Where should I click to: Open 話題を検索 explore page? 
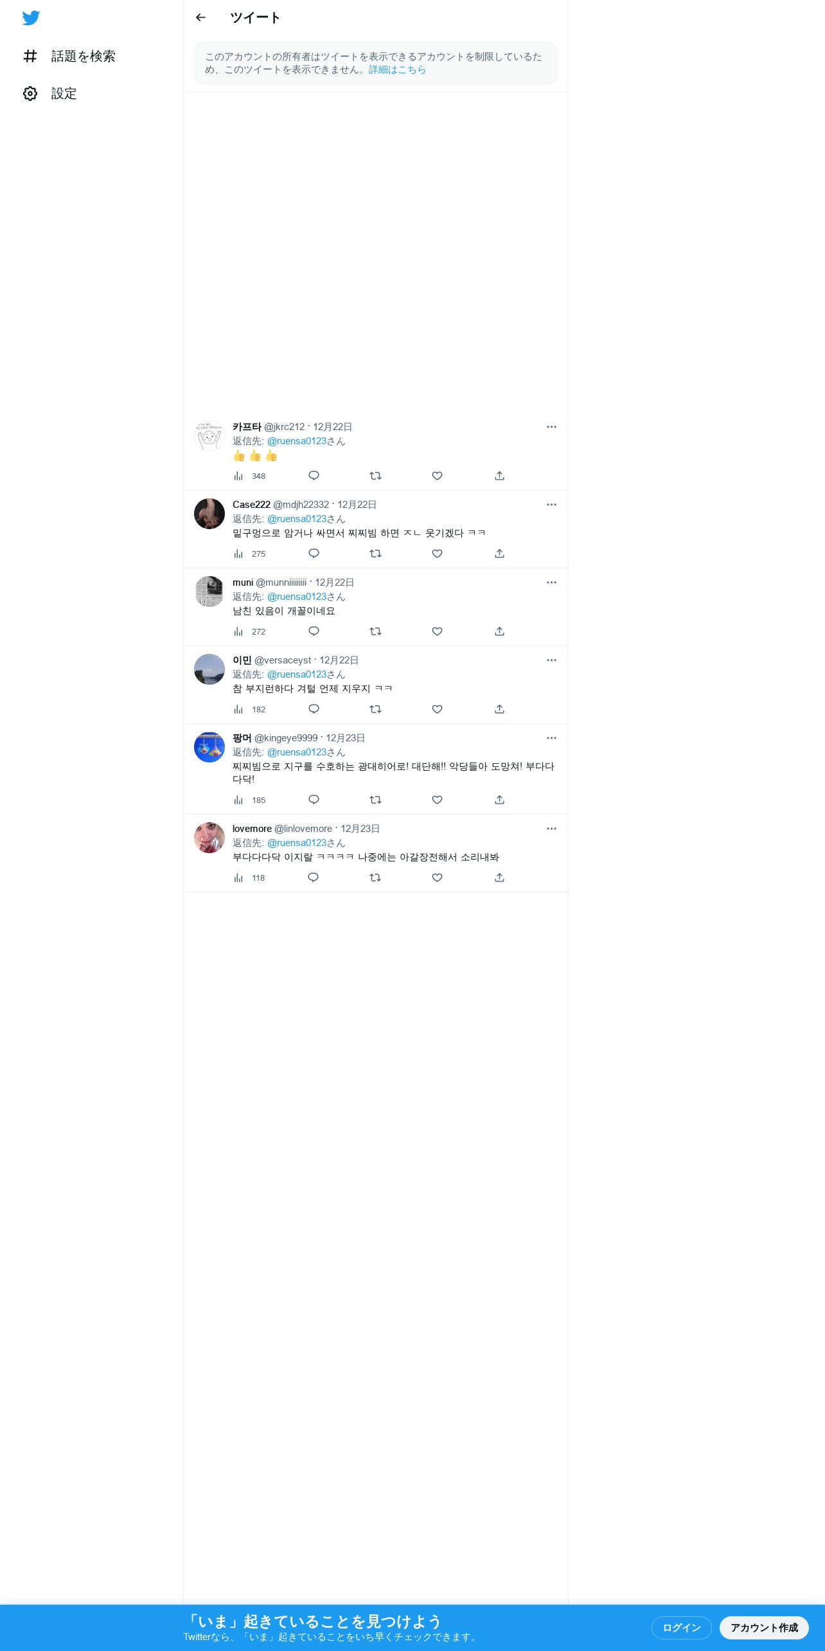coord(69,56)
